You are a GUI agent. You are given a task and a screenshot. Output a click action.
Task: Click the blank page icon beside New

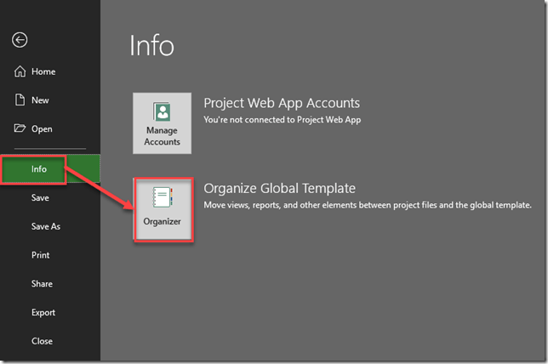tap(20, 100)
